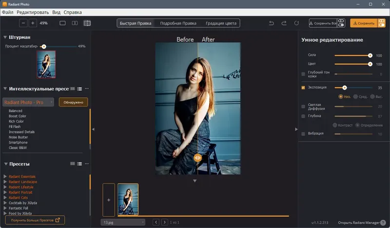The height and width of the screenshot is (228, 390).
Task: Open the 13.jpg file dropdown
Action: (123, 222)
